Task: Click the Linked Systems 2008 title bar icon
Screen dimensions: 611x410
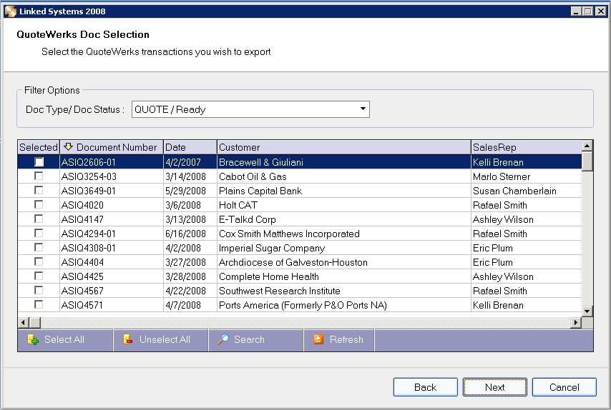Action: tap(11, 11)
